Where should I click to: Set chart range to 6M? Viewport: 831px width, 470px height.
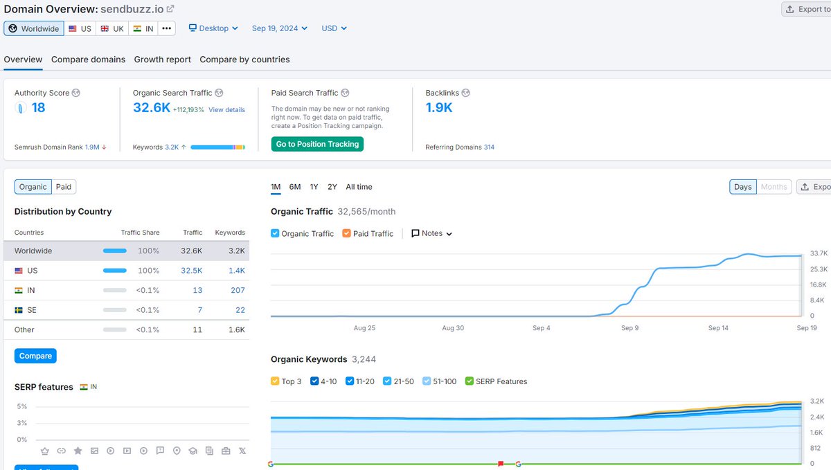click(x=295, y=187)
